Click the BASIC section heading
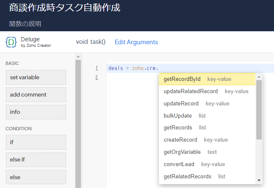Screen dimensions: 274x188 pyautogui.click(x=12, y=63)
